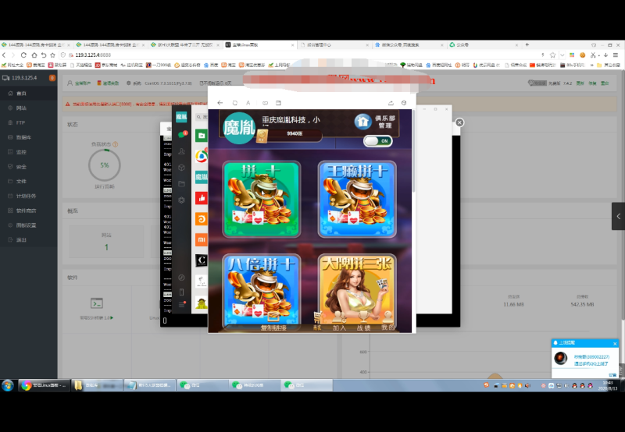Select 我的 in game bottom bar
Screen dimensions: 625x432
coord(387,323)
